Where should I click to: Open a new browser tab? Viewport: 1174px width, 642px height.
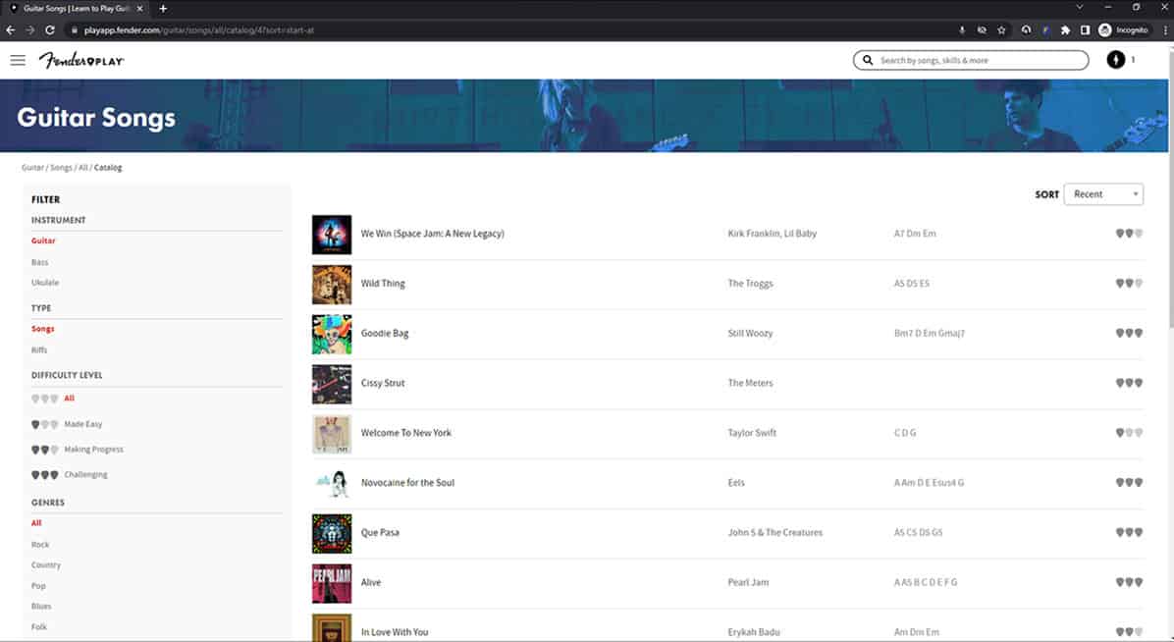coord(163,8)
